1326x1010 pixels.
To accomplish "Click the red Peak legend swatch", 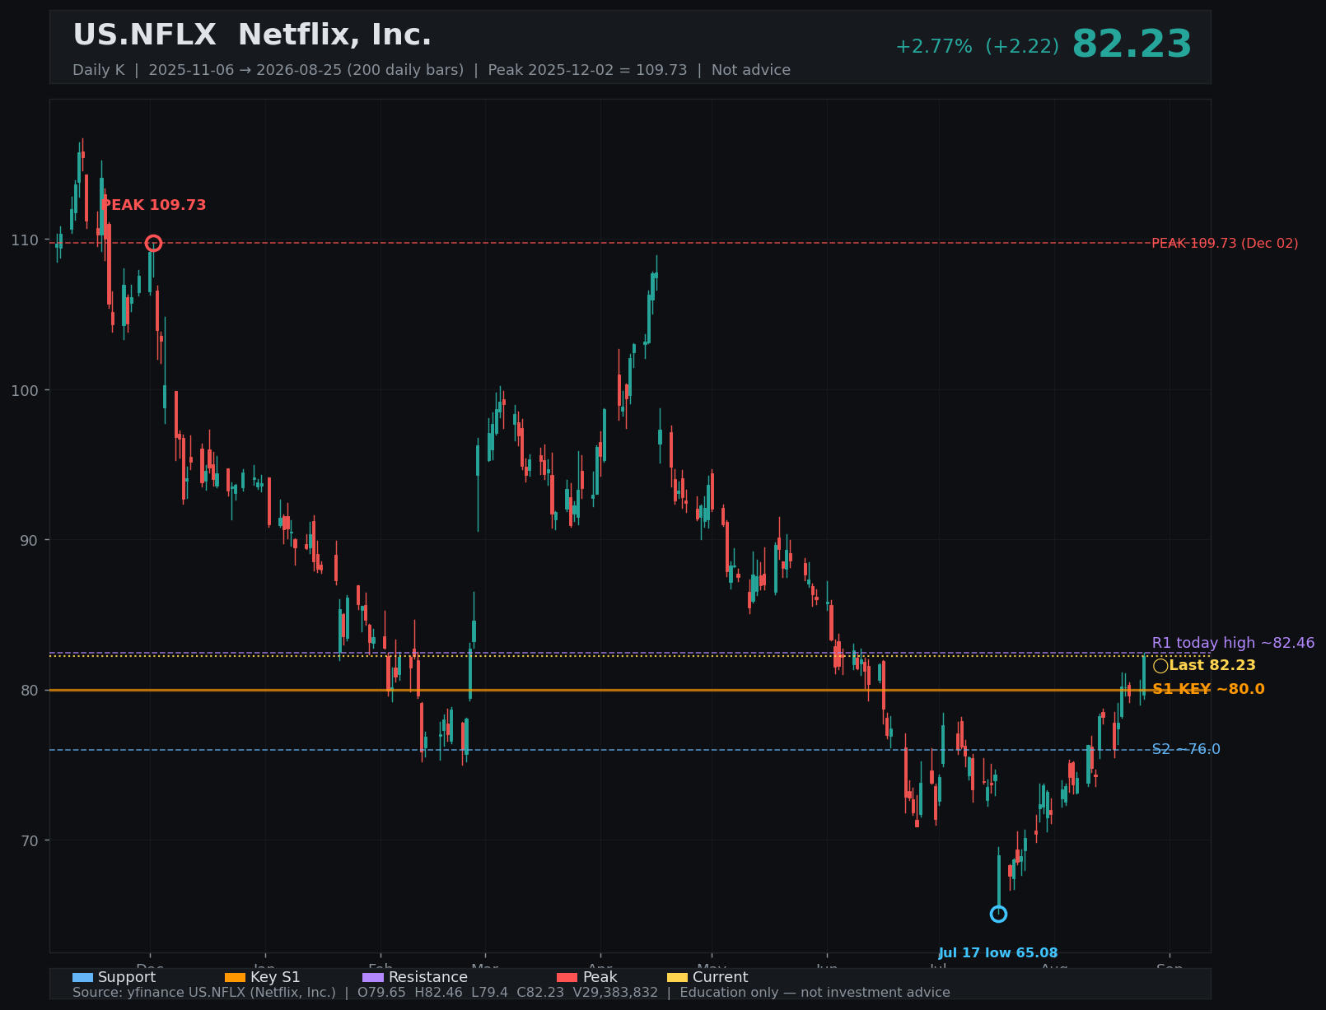I will [567, 977].
